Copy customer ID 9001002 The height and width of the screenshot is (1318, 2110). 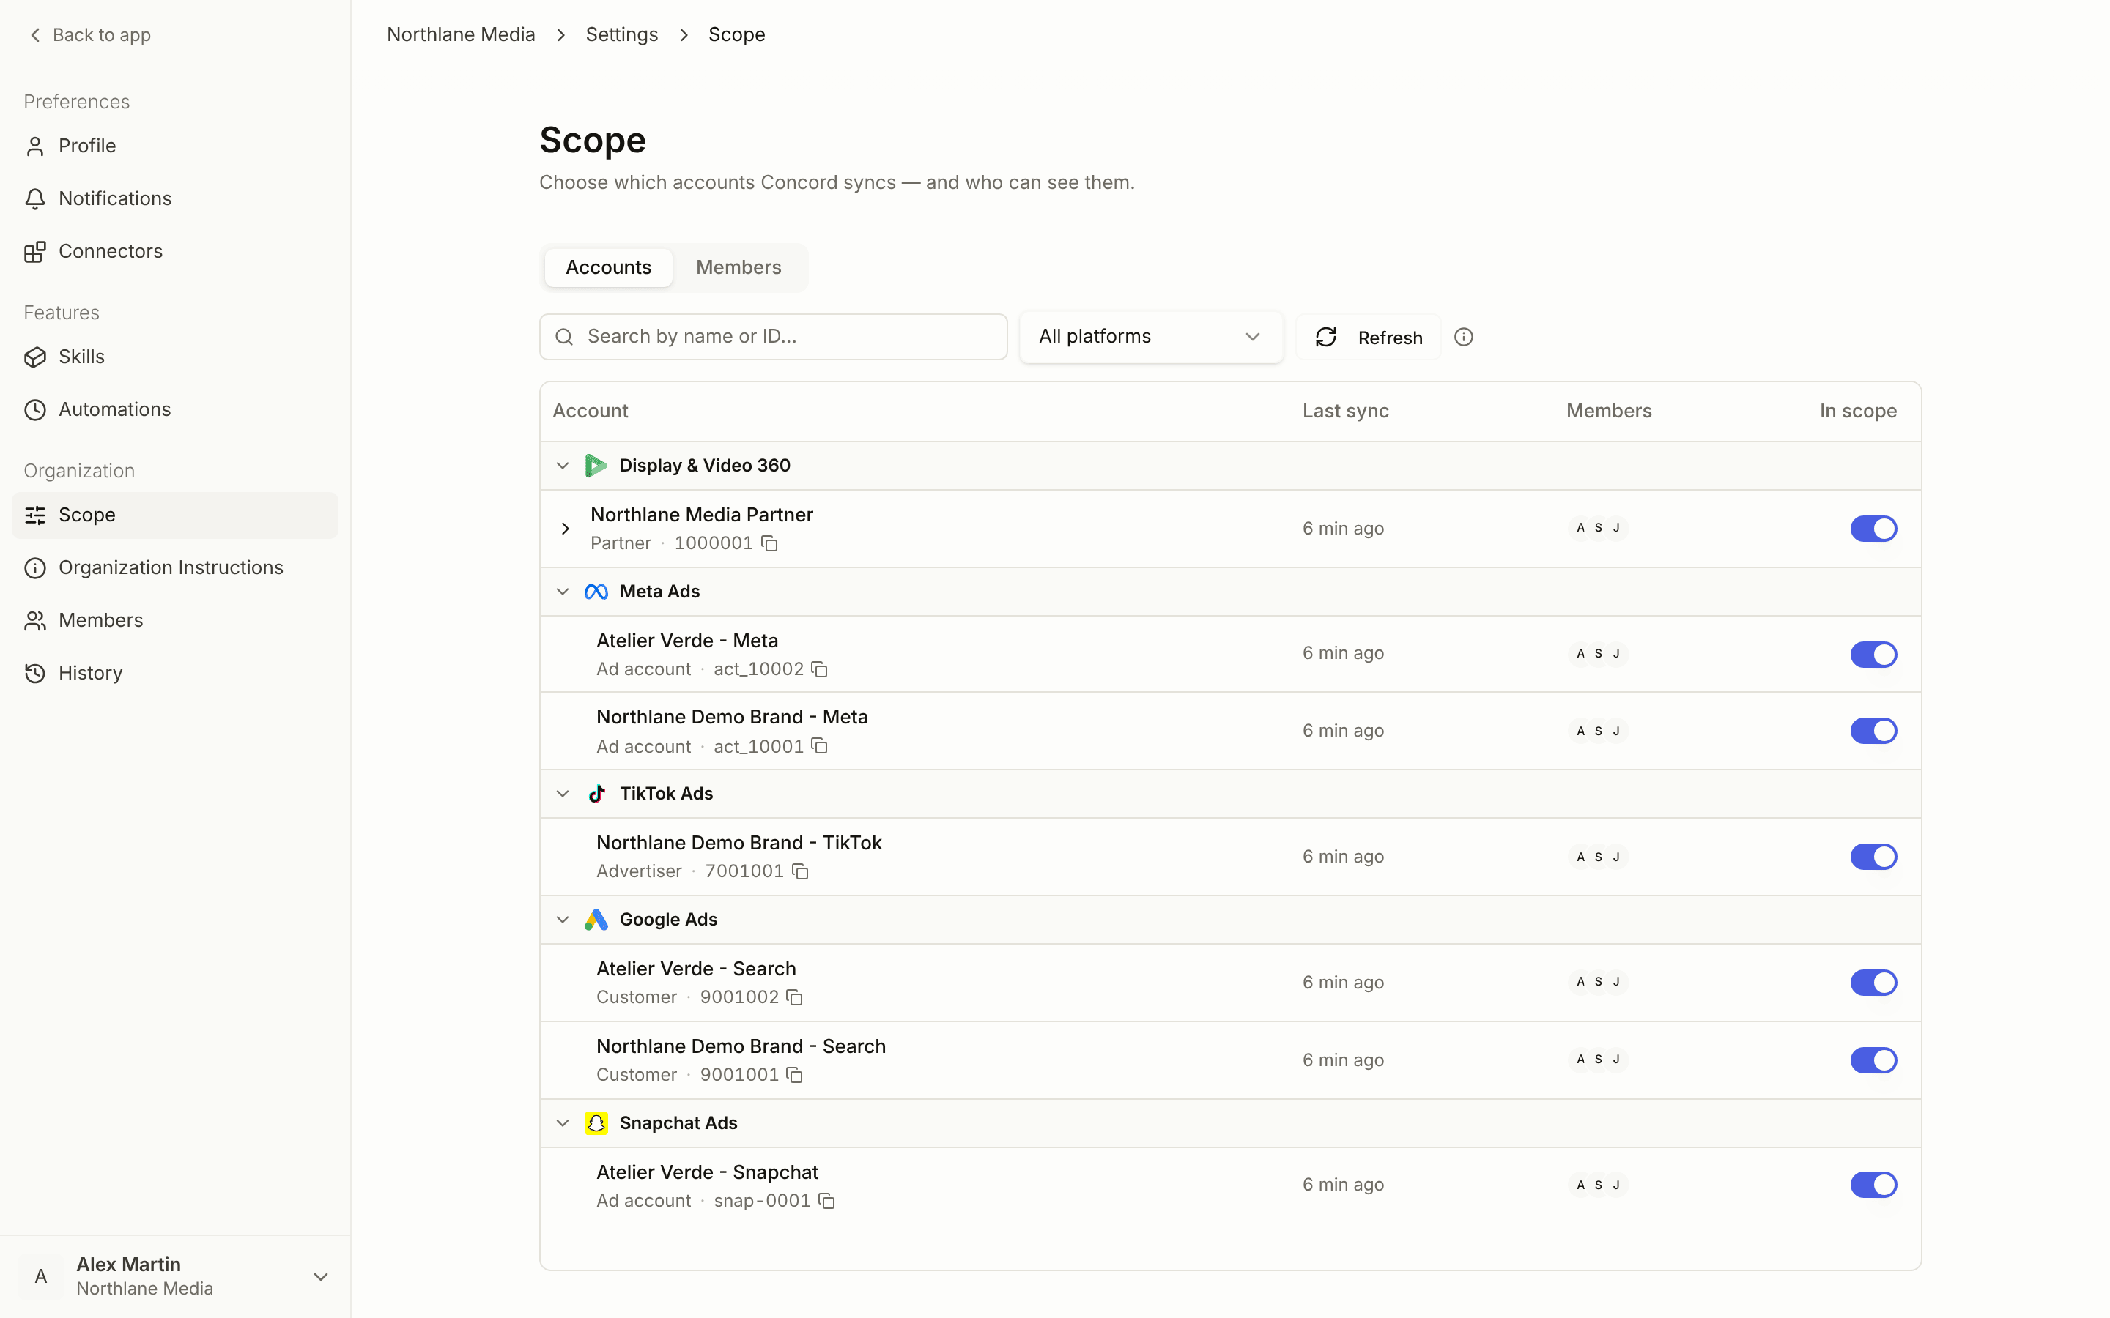pos(794,997)
